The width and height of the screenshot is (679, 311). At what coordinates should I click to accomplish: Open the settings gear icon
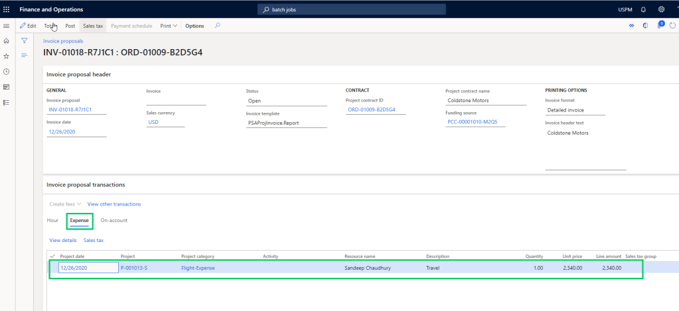point(661,10)
